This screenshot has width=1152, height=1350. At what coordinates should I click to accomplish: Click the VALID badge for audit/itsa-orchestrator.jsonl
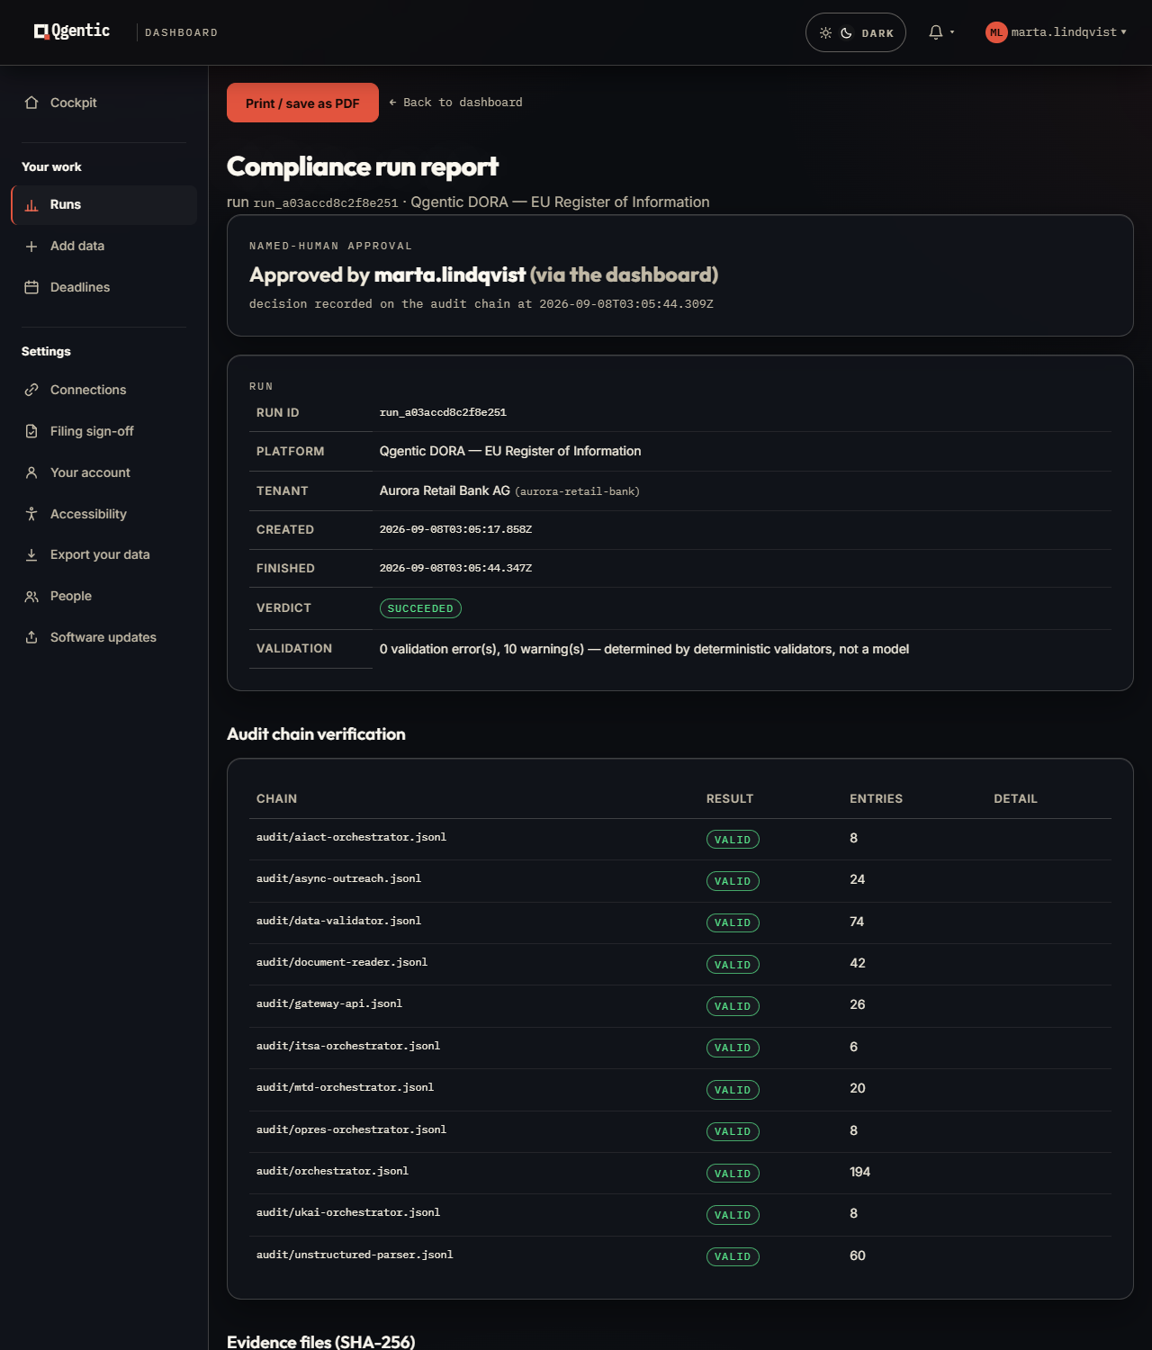coord(733,1048)
